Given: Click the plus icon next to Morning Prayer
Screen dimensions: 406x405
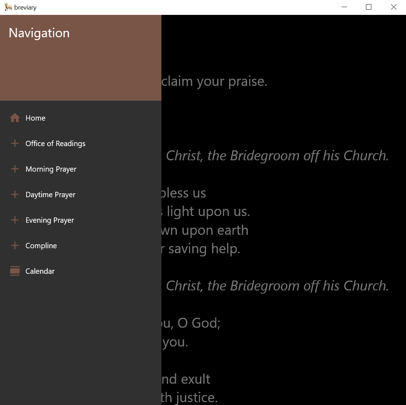Looking at the screenshot, I should (x=15, y=169).
